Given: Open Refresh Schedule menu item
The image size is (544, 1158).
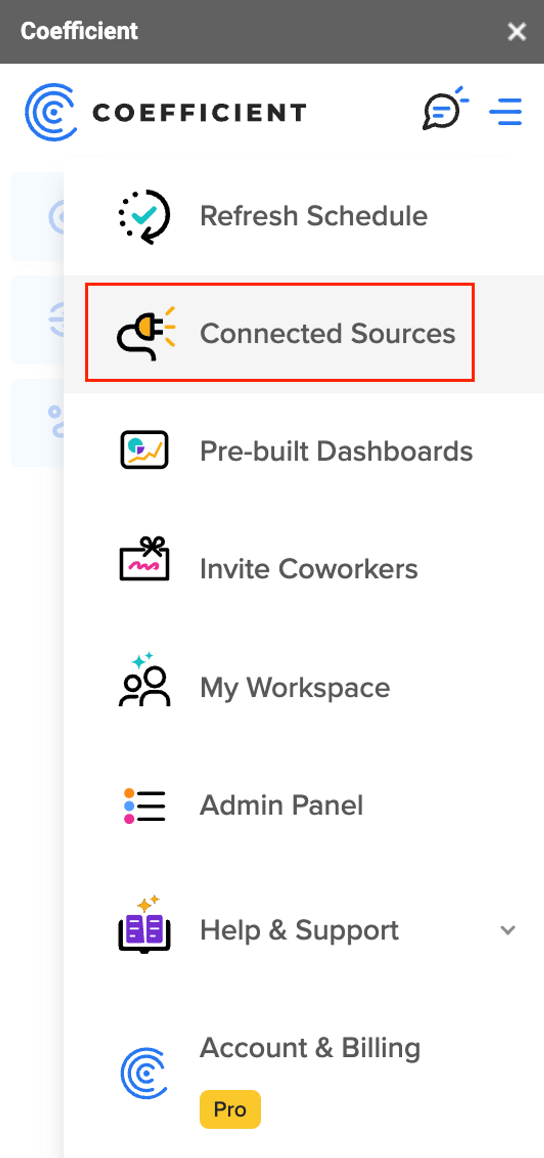Looking at the screenshot, I should pyautogui.click(x=313, y=216).
